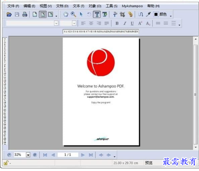Viewport: 199px width, 171px height.
Task: Set wide line spacing icon
Action: [x=173, y=23]
